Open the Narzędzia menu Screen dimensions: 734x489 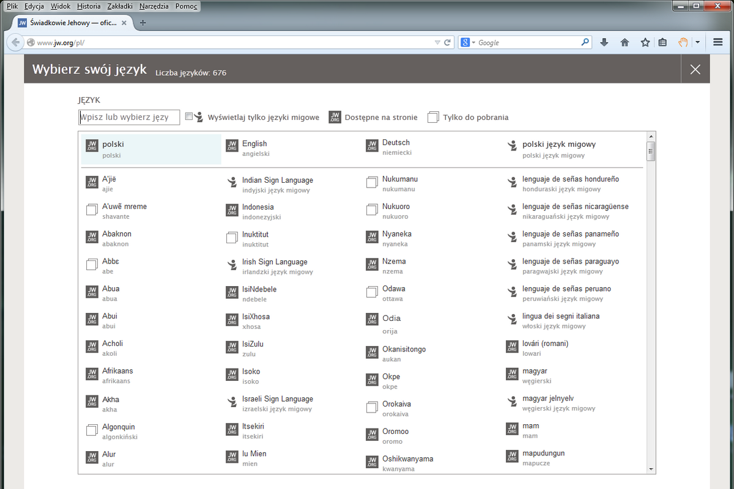(x=154, y=6)
